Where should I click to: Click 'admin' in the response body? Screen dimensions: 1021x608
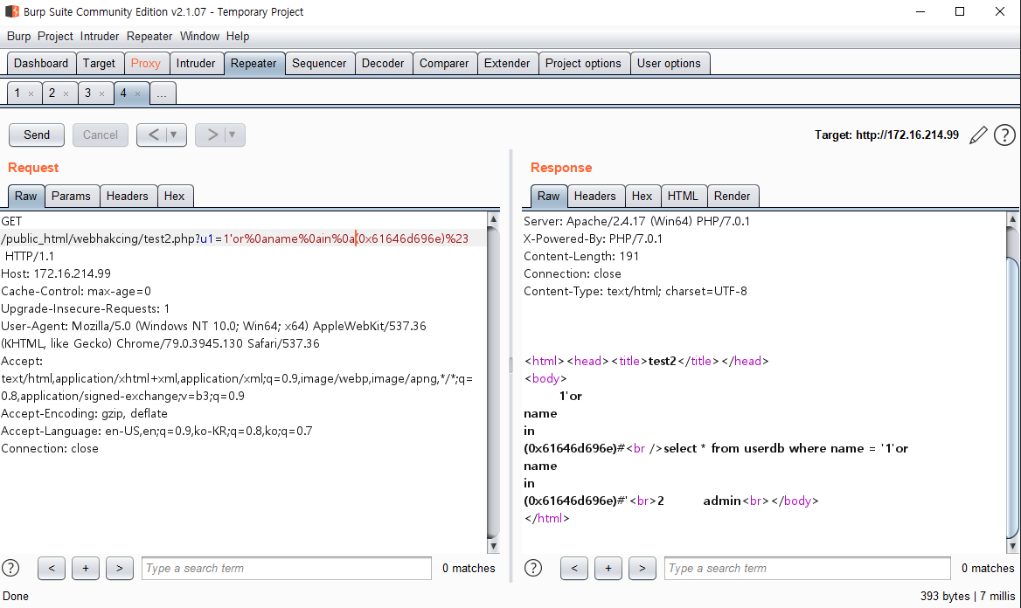(722, 501)
